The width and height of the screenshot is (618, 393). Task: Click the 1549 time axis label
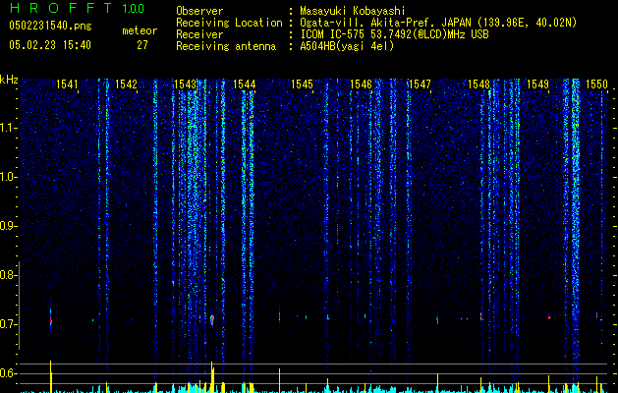[x=537, y=84]
